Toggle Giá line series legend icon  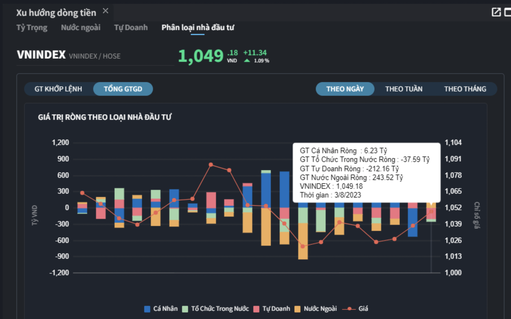[349, 309]
